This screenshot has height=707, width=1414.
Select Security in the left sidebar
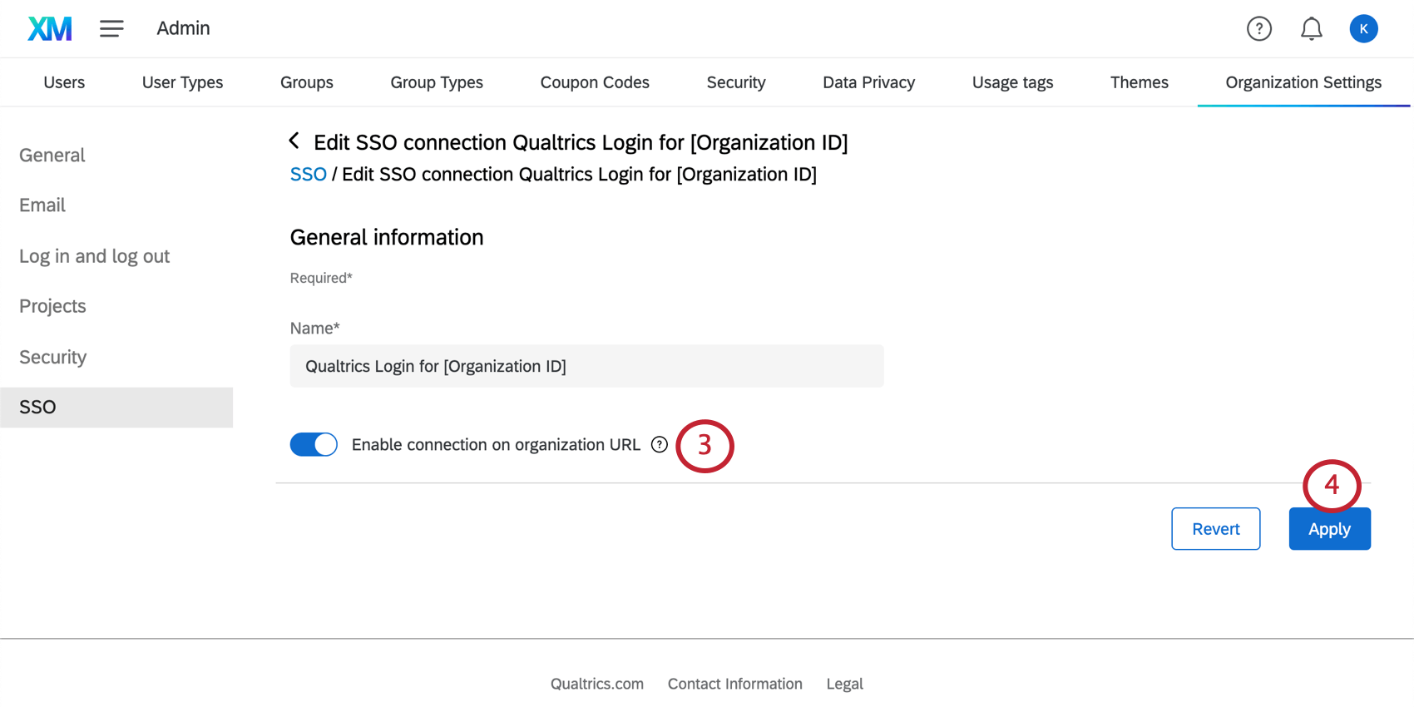click(x=52, y=357)
